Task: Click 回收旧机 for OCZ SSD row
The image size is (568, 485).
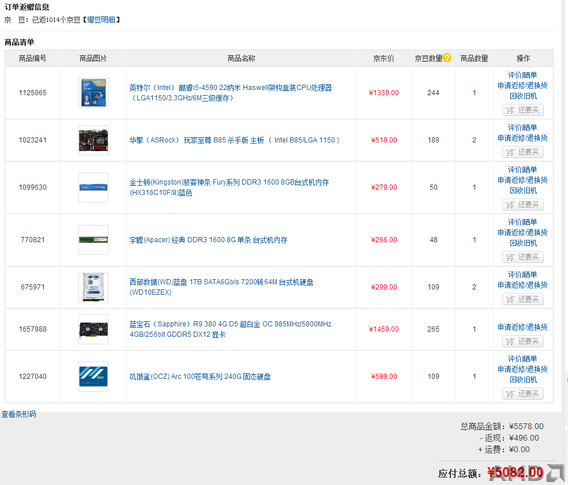Action: click(523, 379)
